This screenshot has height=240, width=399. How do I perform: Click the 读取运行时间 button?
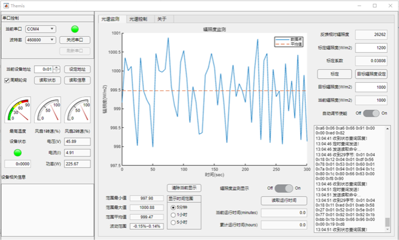284,201
